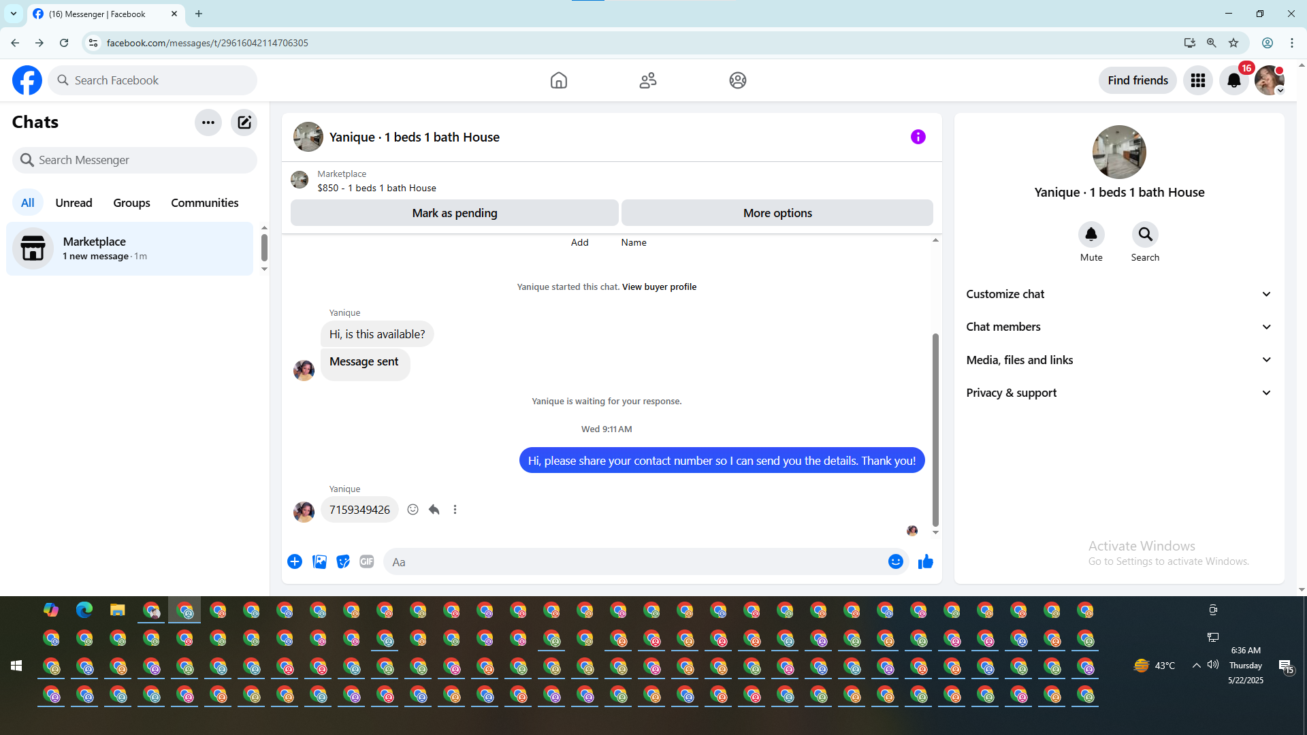Go to the Home feed icon
This screenshot has width=1307, height=735.
559,80
